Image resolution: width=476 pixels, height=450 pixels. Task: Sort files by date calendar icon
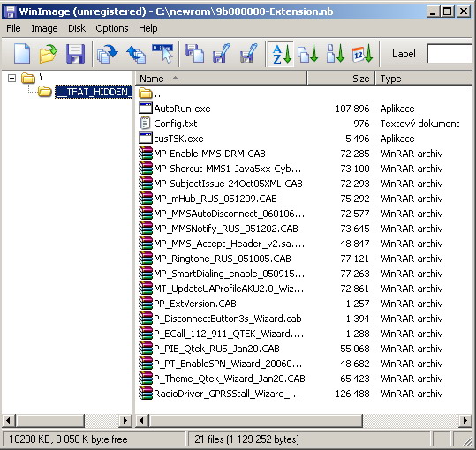(362, 54)
